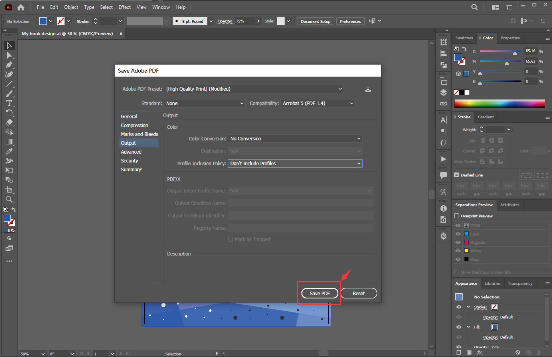Open the Links panel icon
The width and height of the screenshot is (552, 357).
pos(443,103)
